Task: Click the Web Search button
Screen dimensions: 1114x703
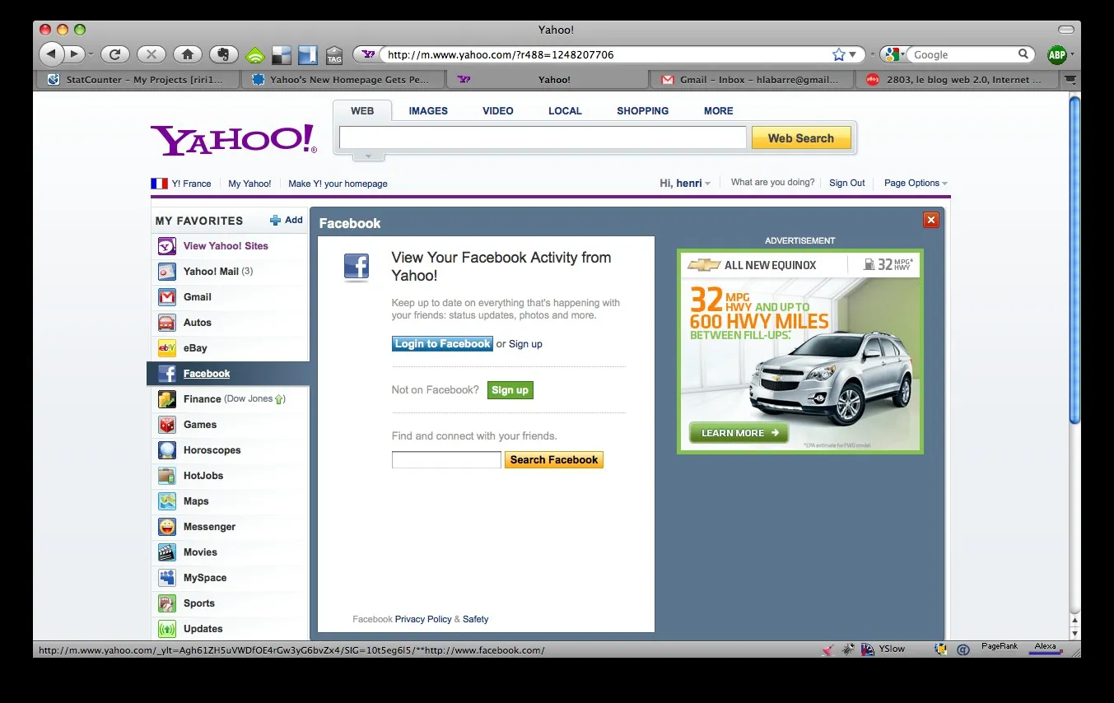Action: pos(800,138)
